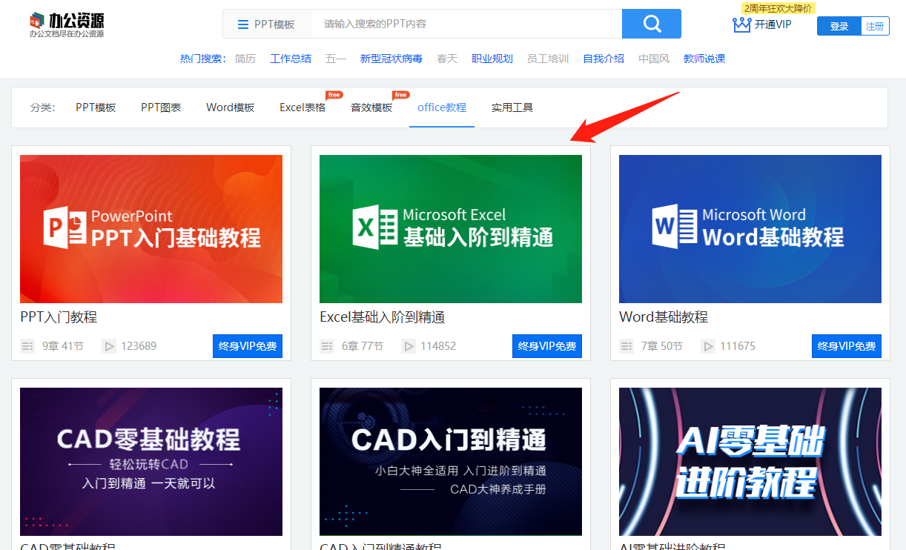The height and width of the screenshot is (550, 906).
Task: Click the Excel基础入阶到精通 course title
Action: pyautogui.click(x=383, y=317)
